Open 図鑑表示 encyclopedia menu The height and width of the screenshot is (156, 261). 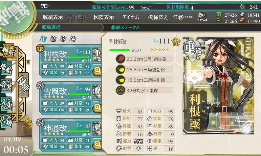pos(104,17)
